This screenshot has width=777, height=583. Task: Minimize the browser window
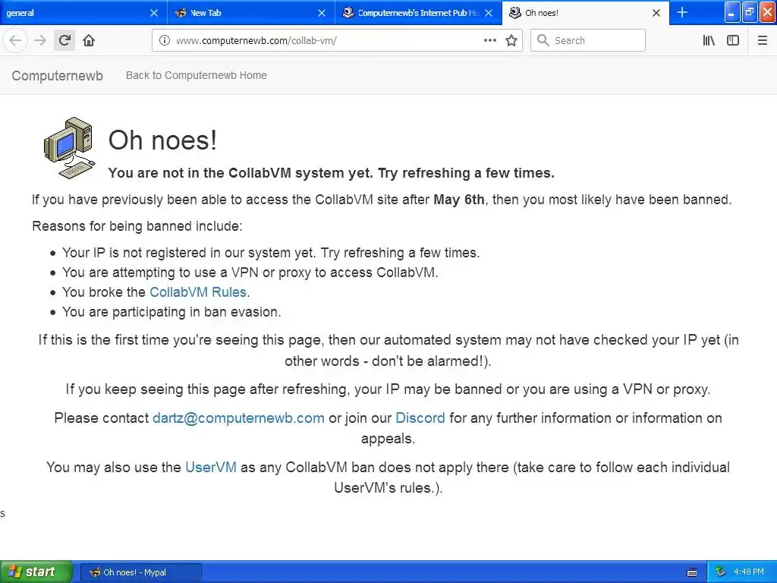pyautogui.click(x=732, y=12)
